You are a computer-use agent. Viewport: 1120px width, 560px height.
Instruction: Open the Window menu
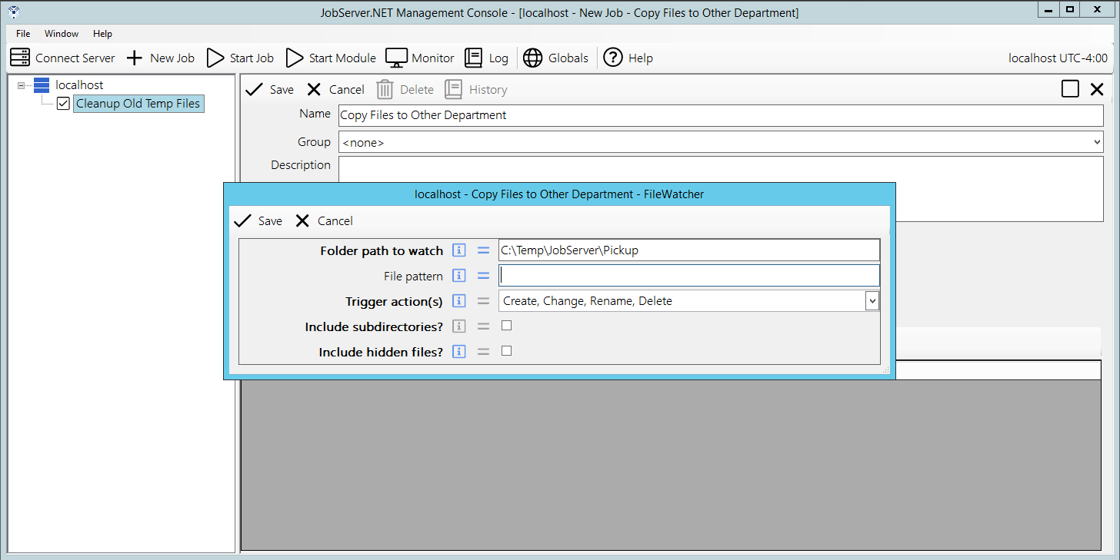[x=62, y=34]
